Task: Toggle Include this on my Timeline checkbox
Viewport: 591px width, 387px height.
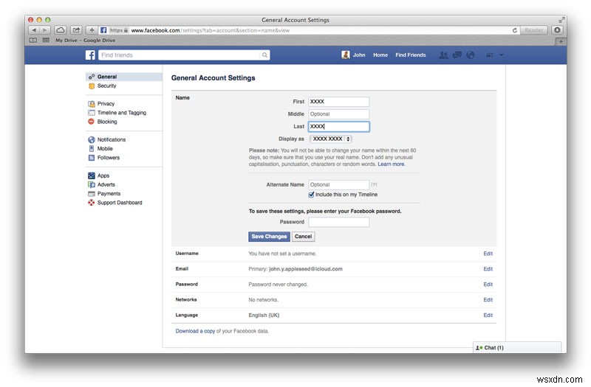Action: 311,195
